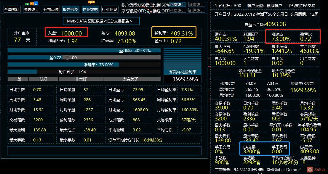Click the 利息统计 button
The height and width of the screenshot is (174, 328).
coord(177,10)
